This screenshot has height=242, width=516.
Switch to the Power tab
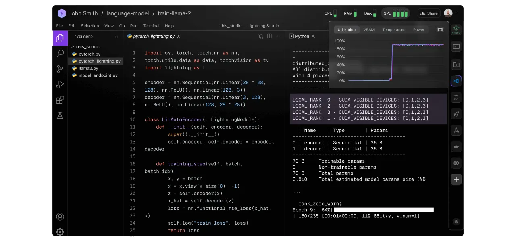click(x=419, y=30)
